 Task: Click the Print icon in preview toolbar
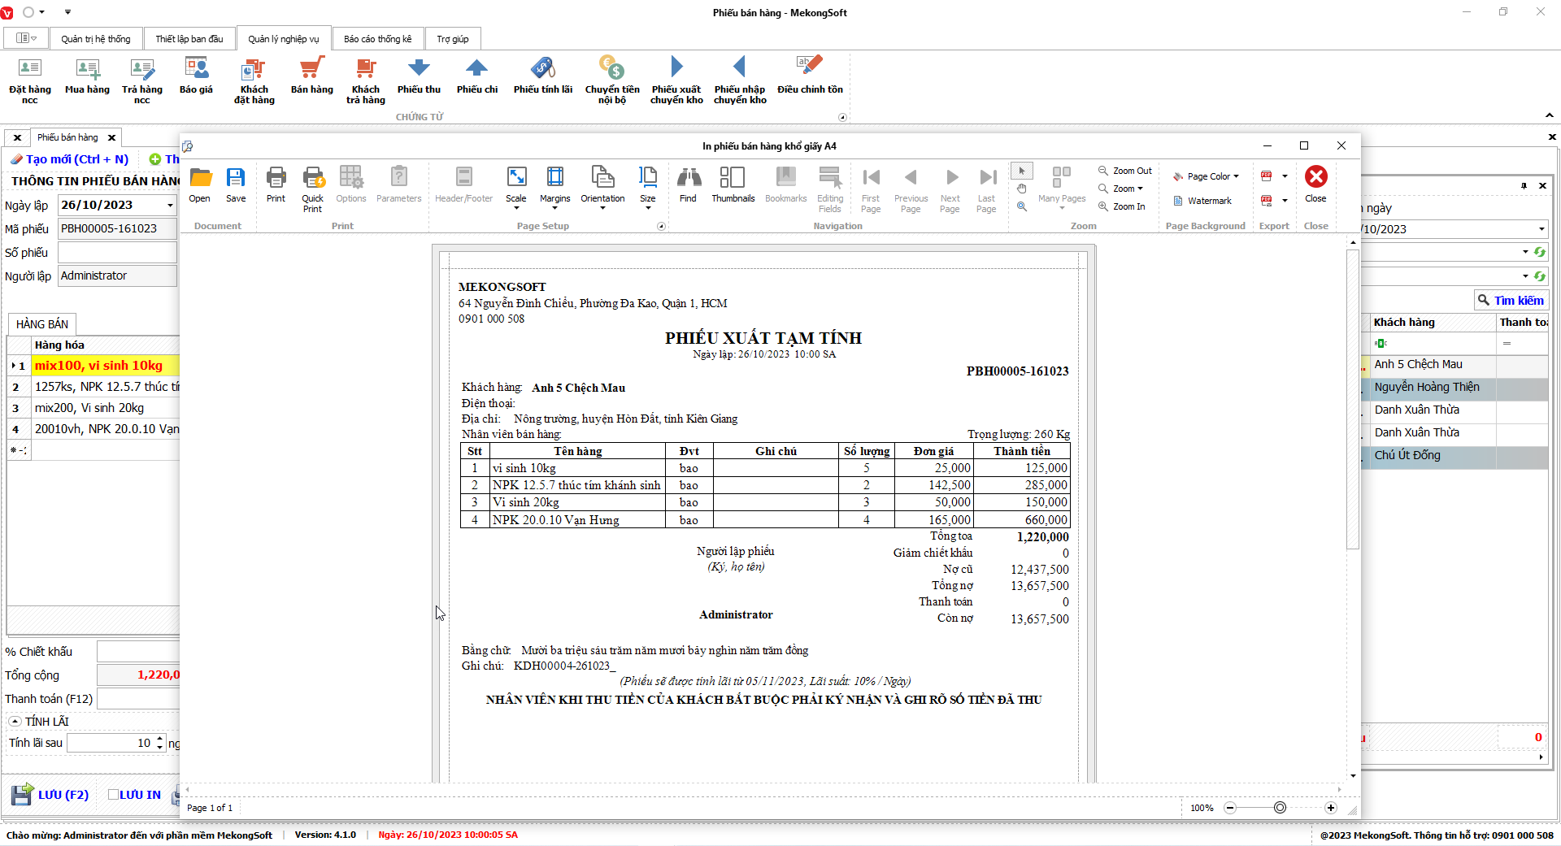(276, 184)
